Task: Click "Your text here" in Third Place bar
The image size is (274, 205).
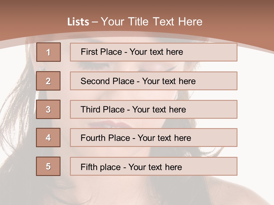Action: tap(159, 110)
